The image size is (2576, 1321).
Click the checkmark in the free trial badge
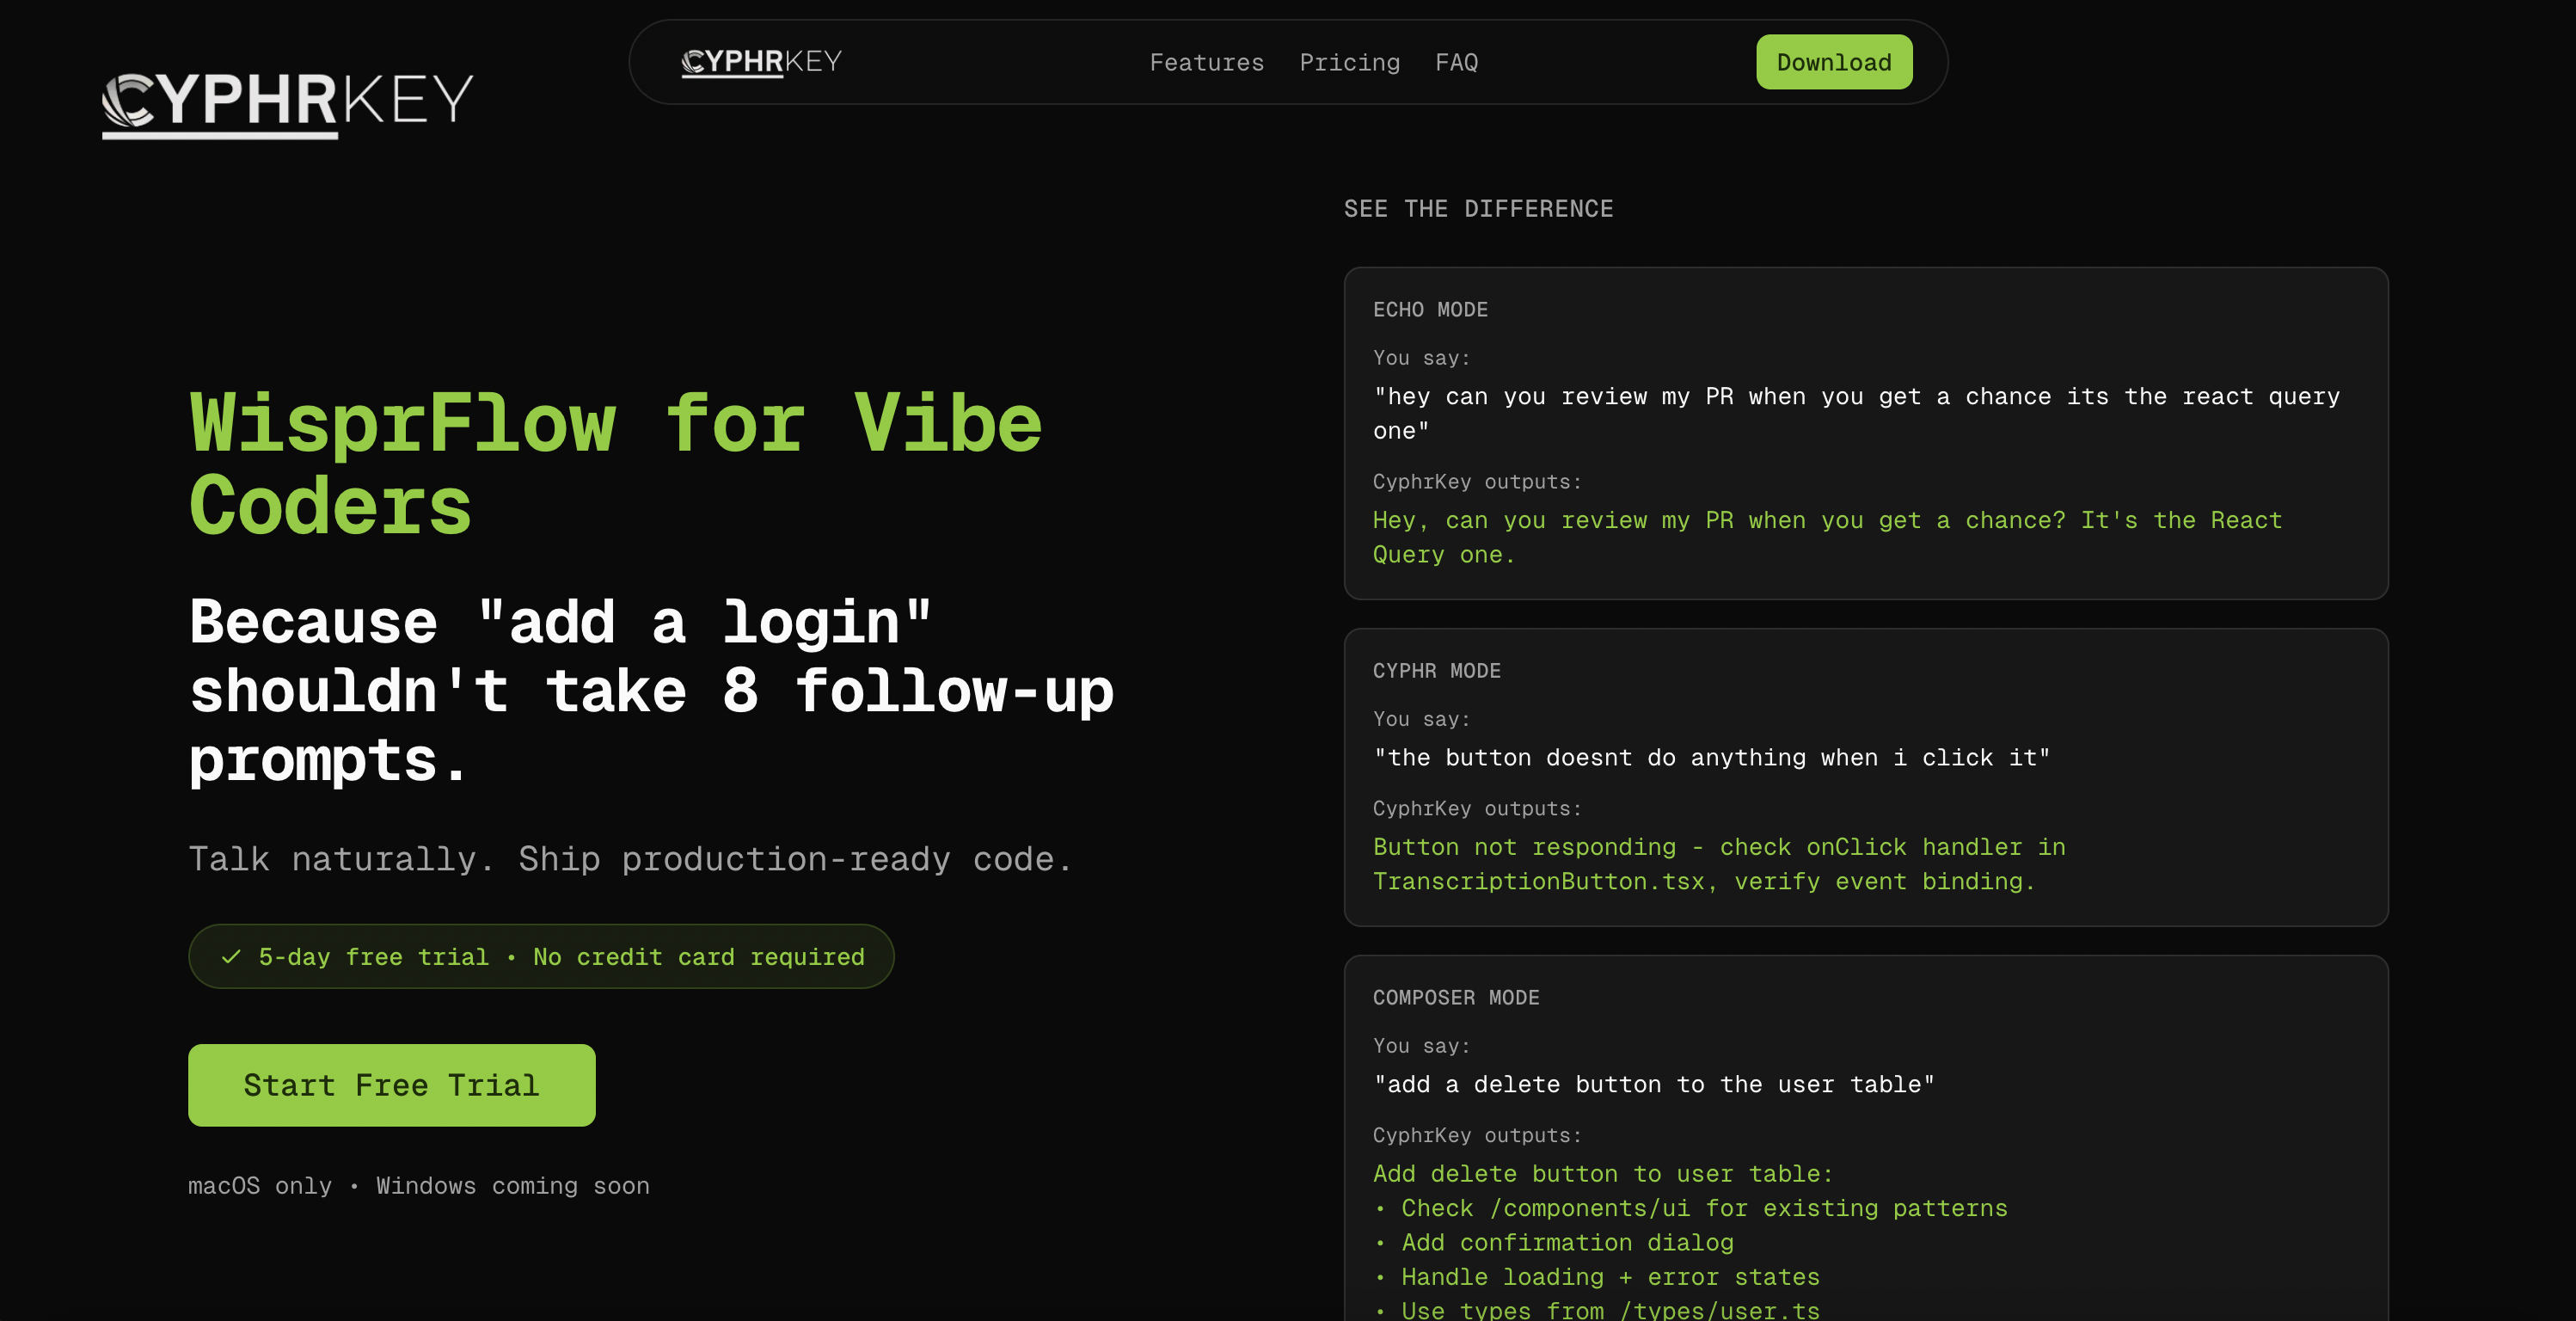click(232, 957)
